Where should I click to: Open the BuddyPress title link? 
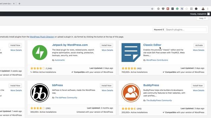(x=151, y=85)
